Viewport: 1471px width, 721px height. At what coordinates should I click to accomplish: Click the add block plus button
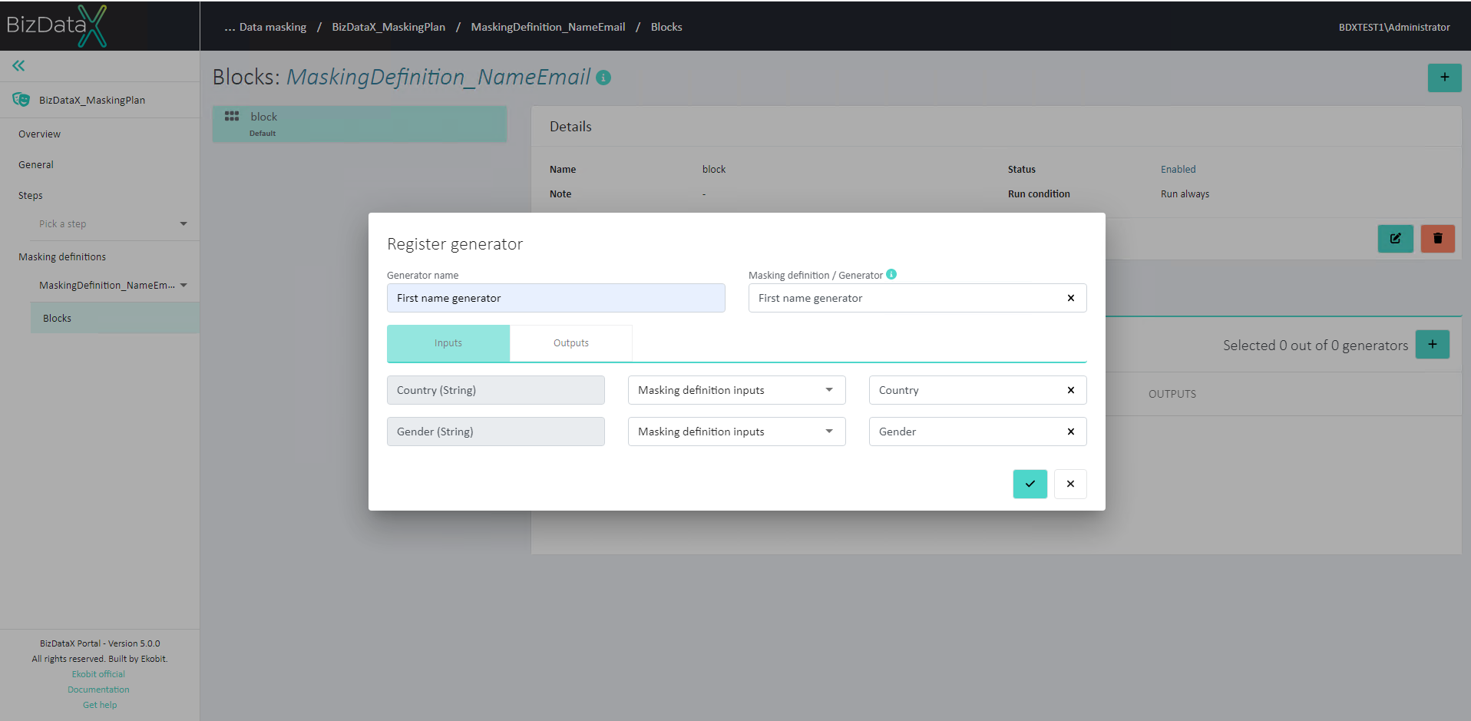click(1444, 78)
